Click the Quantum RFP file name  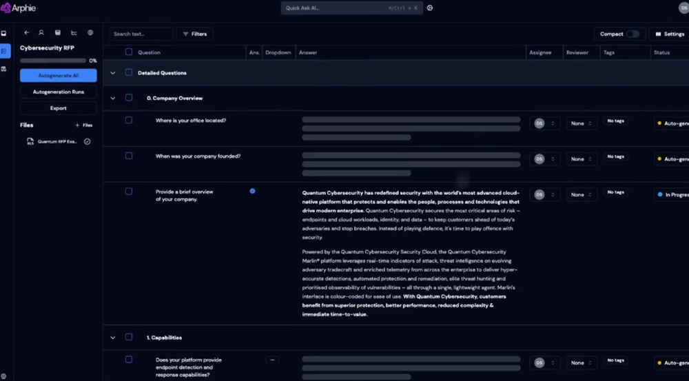click(x=57, y=141)
